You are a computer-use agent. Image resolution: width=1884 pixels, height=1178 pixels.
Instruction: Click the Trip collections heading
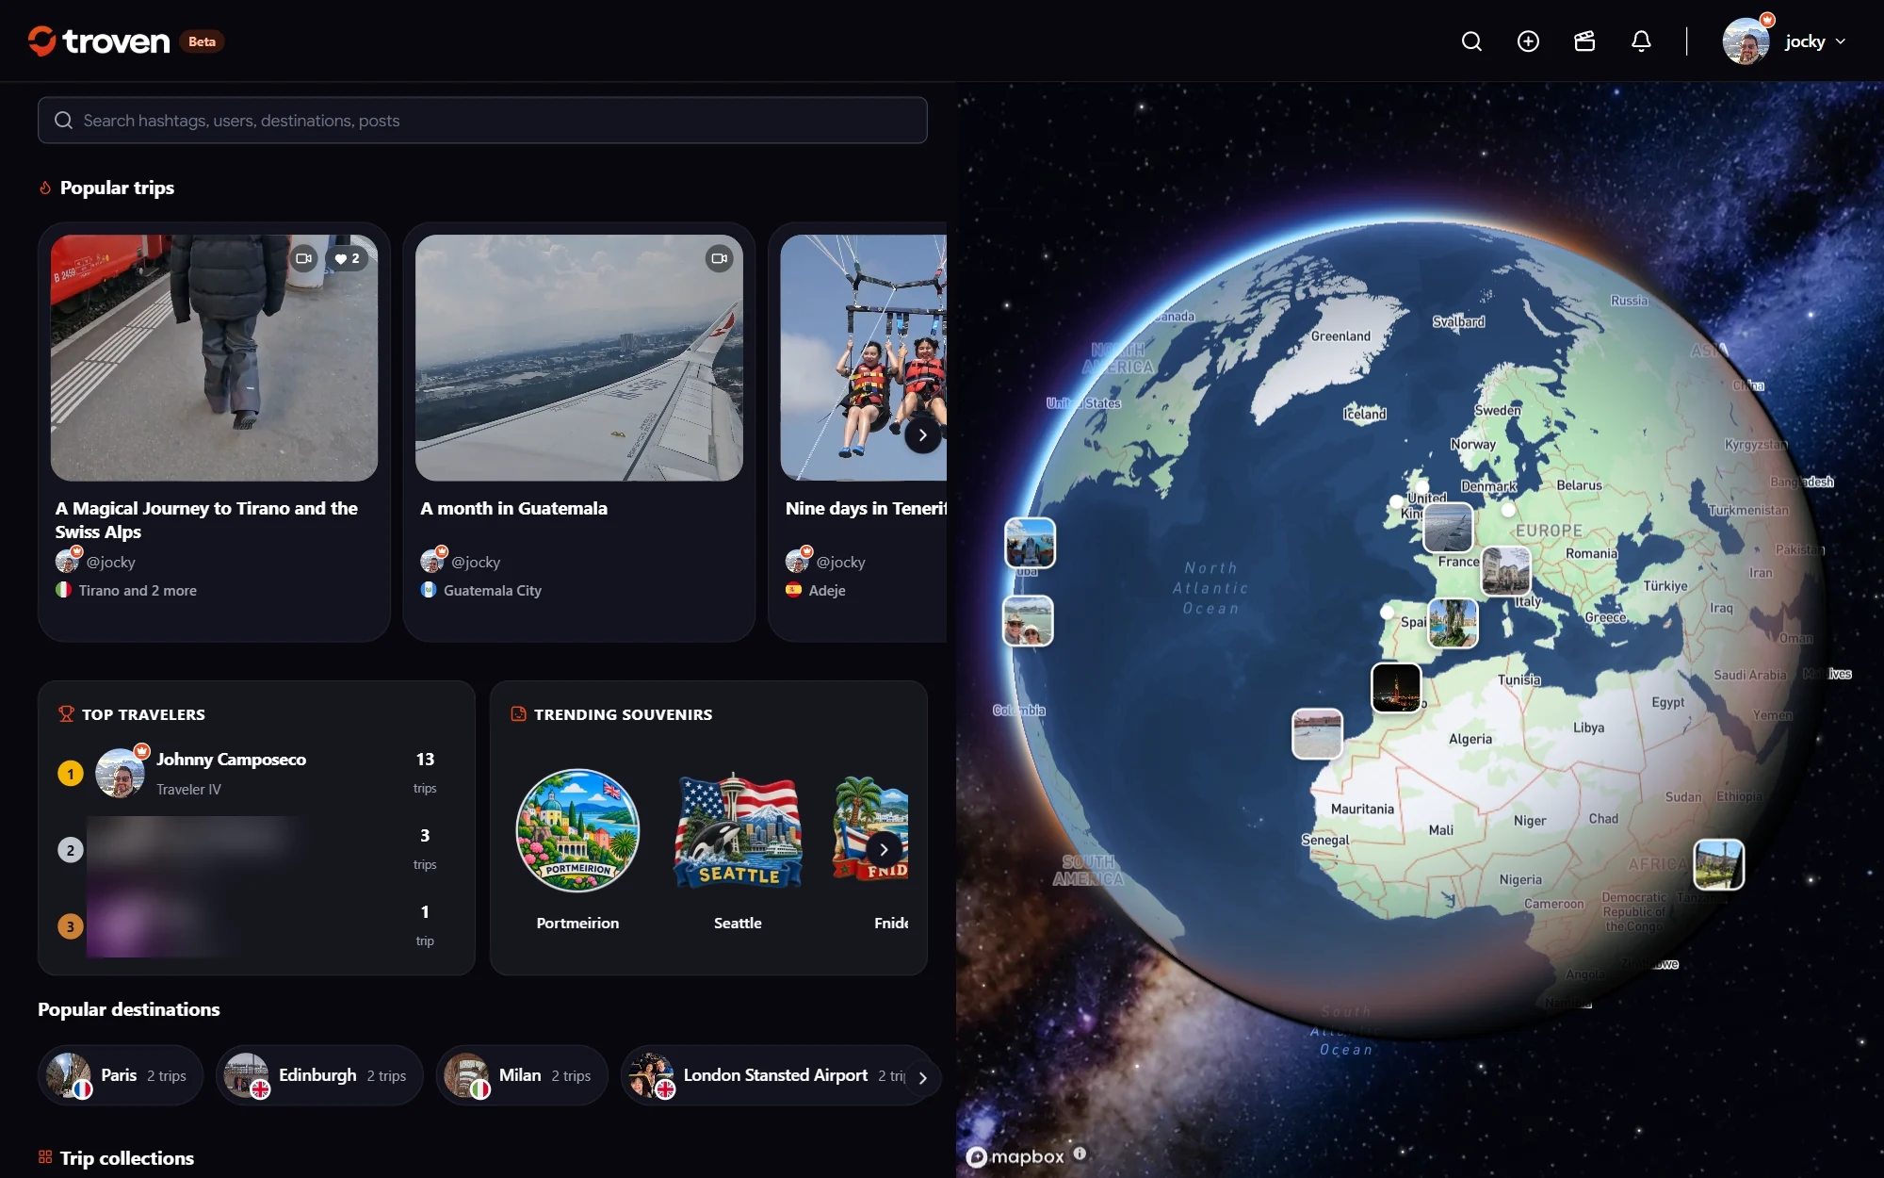tap(127, 1158)
